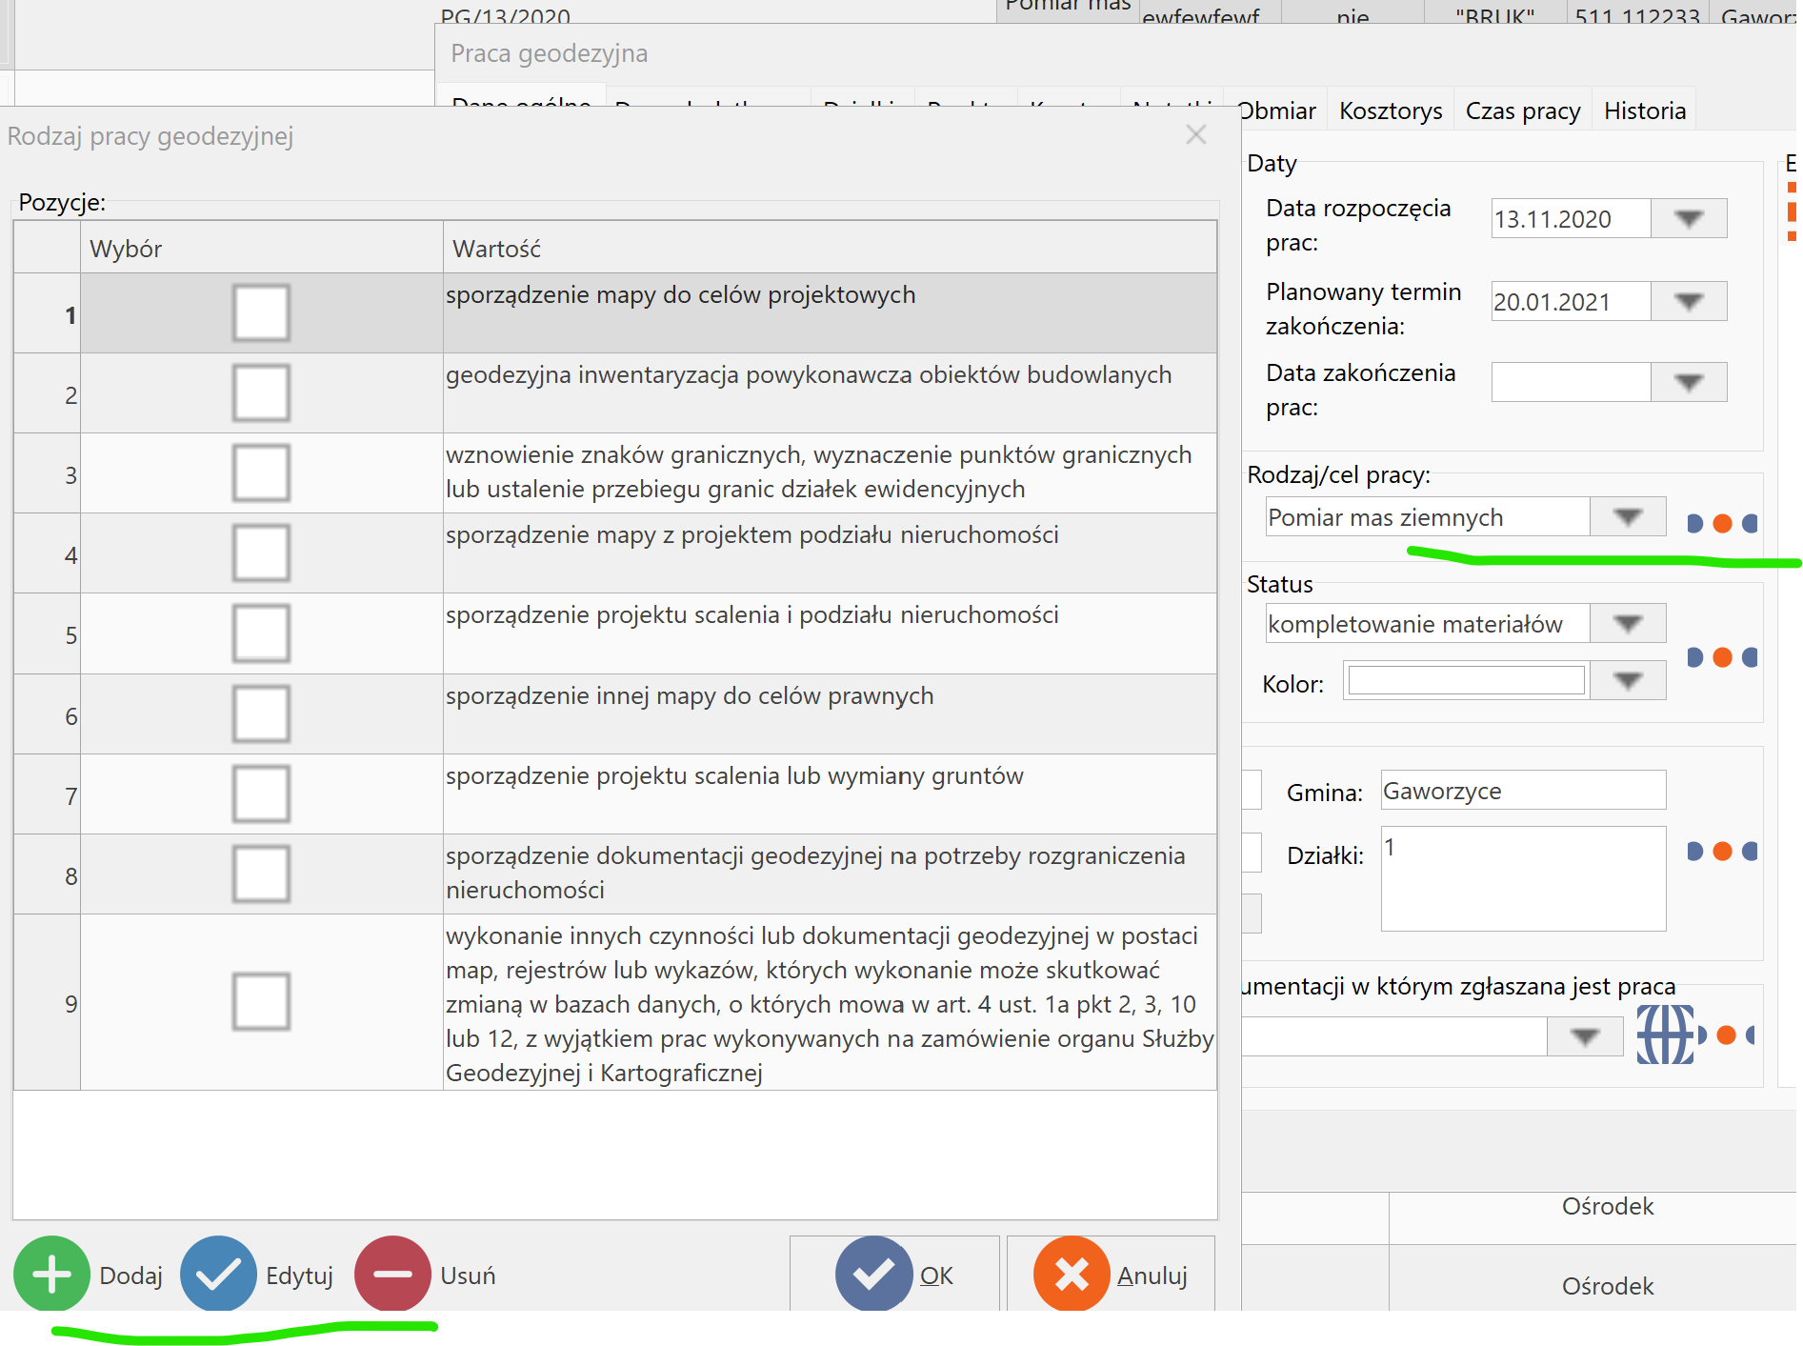This screenshot has width=1803, height=1346.
Task: Open the Data zakończenia prac date dropdown
Action: click(x=1689, y=382)
